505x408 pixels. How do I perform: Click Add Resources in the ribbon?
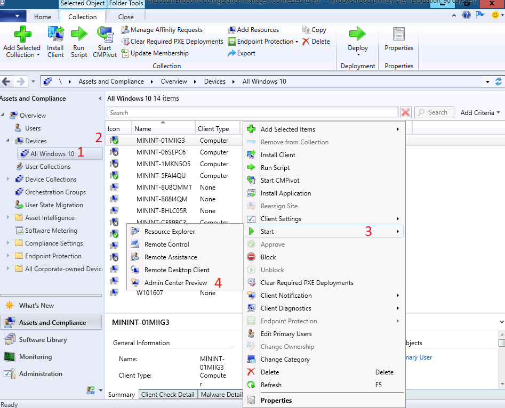(x=253, y=30)
